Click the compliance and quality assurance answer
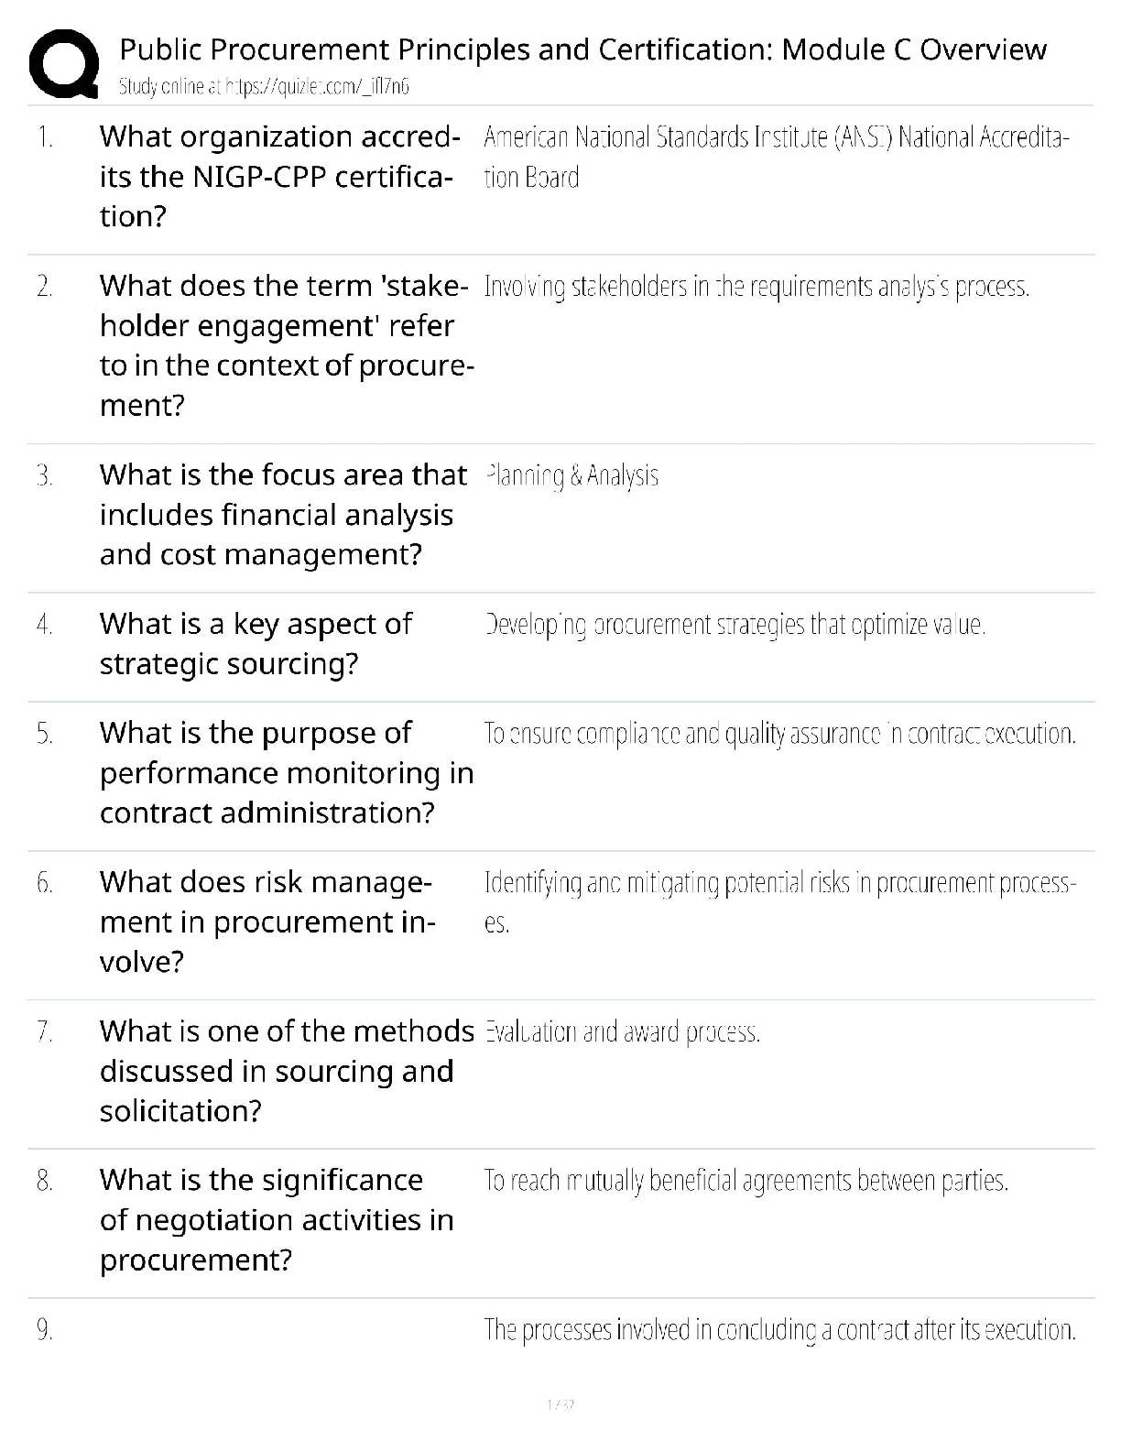The width and height of the screenshot is (1121, 1451). [779, 735]
